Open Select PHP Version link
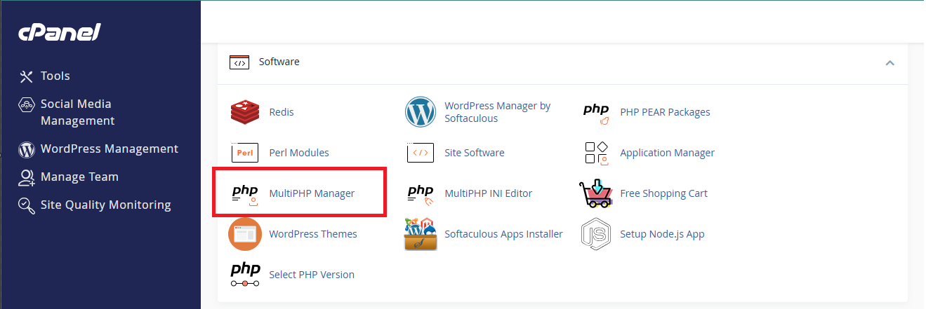Viewport: 926px width, 309px height. tap(312, 275)
